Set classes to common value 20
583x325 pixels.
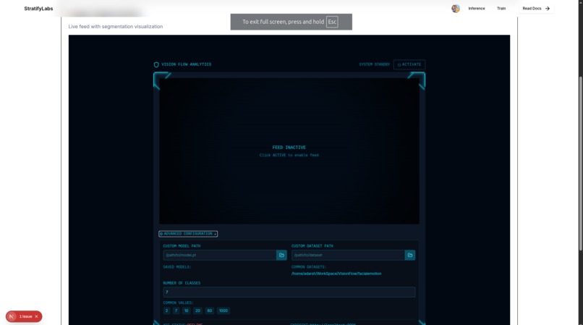pos(197,311)
